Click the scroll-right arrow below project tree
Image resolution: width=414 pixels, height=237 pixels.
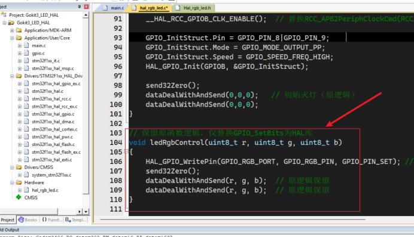pos(80,212)
